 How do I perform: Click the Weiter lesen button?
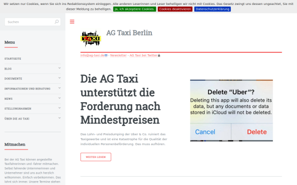[96, 157]
